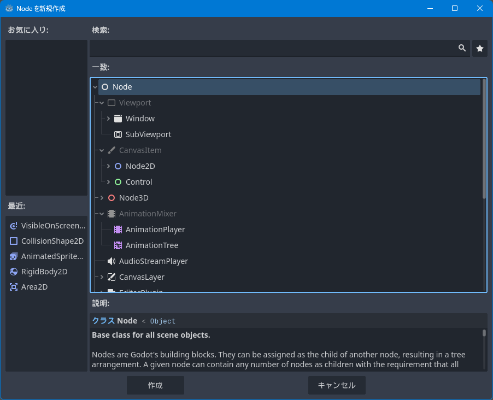This screenshot has width=493, height=400.
Task: Click the Window node icon
Action: pos(118,119)
